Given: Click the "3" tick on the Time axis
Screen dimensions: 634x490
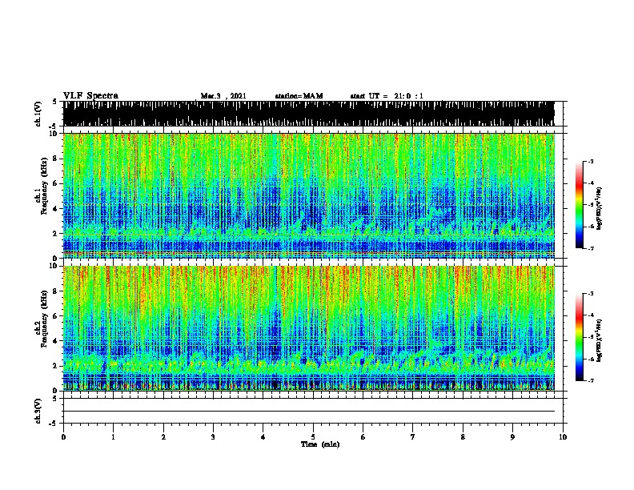Looking at the screenshot, I should pos(213,437).
